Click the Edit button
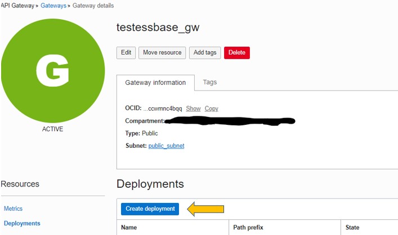The height and width of the screenshot is (235, 398). [x=126, y=53]
